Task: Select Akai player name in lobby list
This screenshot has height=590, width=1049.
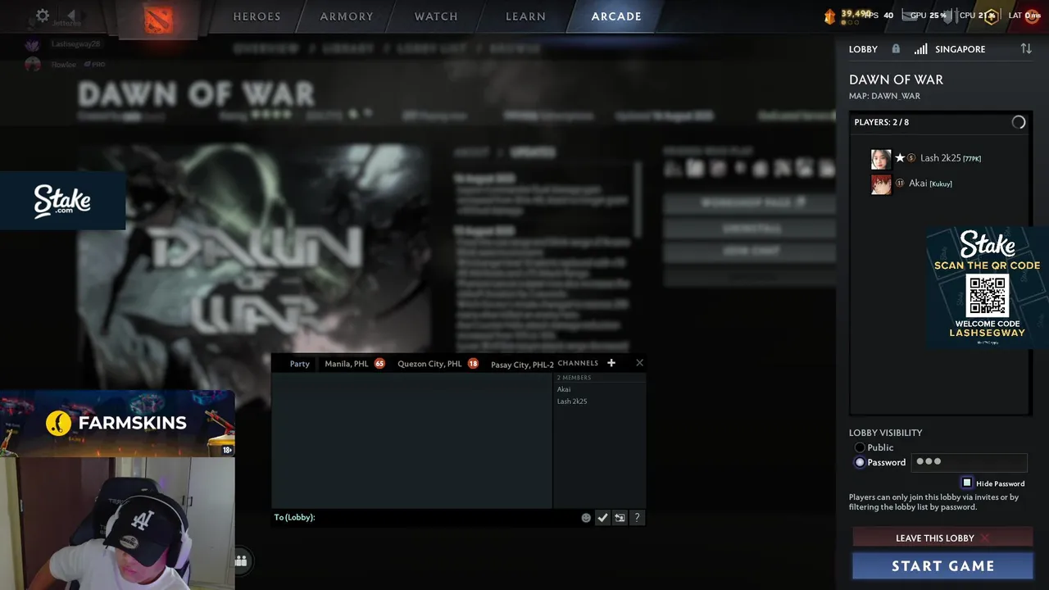Action: 918,184
